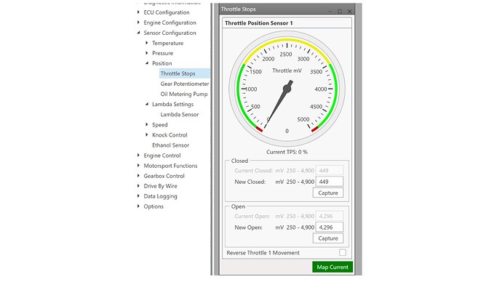Capture the closed throttle position
The height and width of the screenshot is (282, 502).
point(328,193)
